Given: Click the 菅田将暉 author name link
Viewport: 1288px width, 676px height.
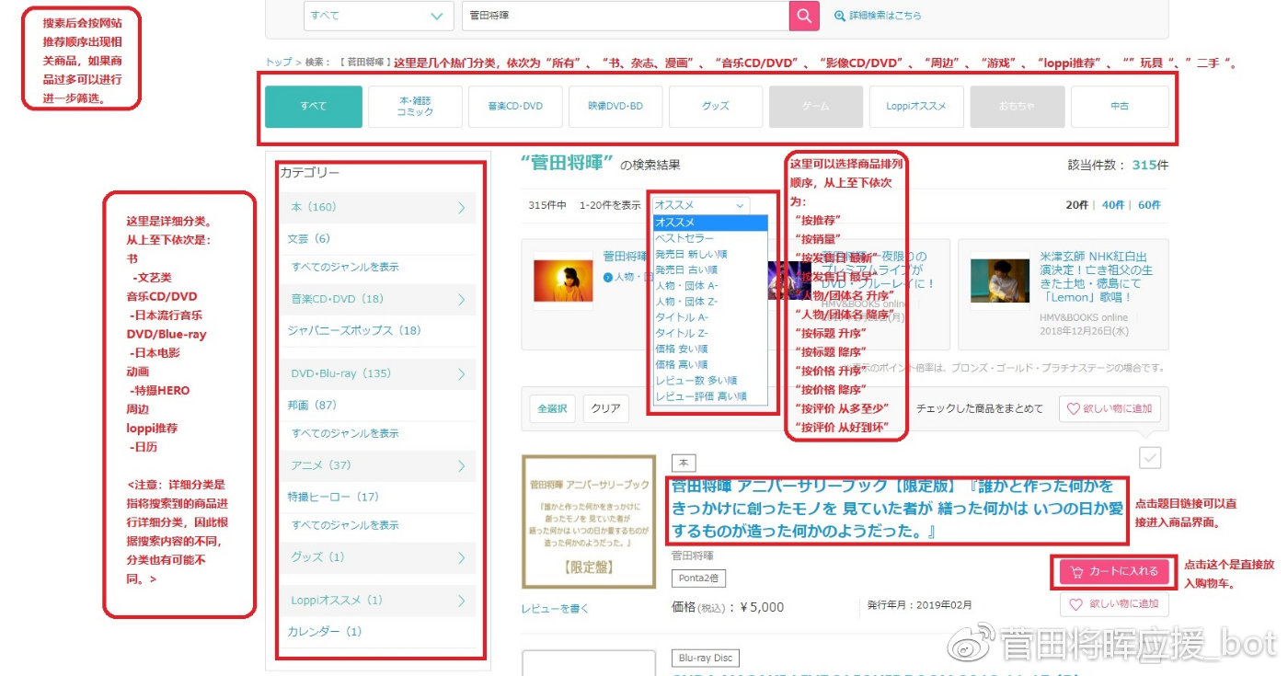Looking at the screenshot, I should point(693,556).
